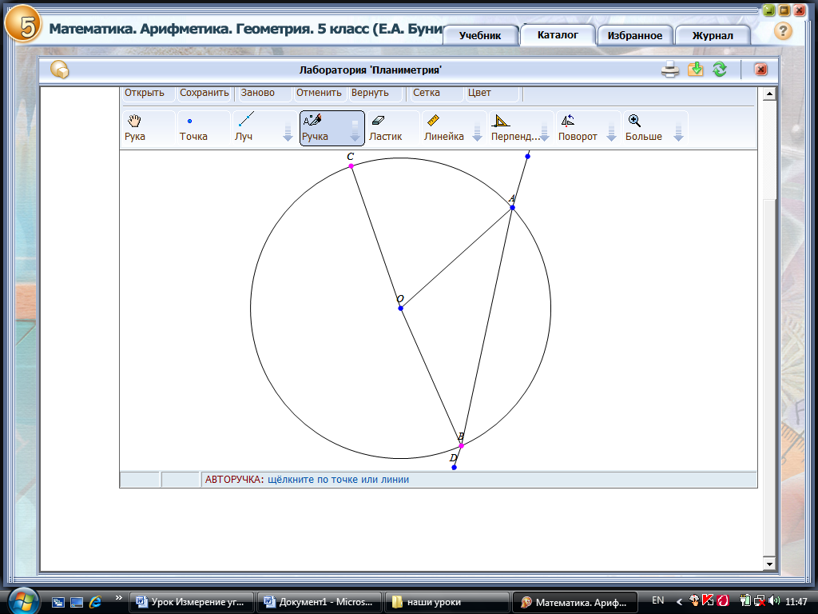Click the EN language indicator

coord(658,601)
